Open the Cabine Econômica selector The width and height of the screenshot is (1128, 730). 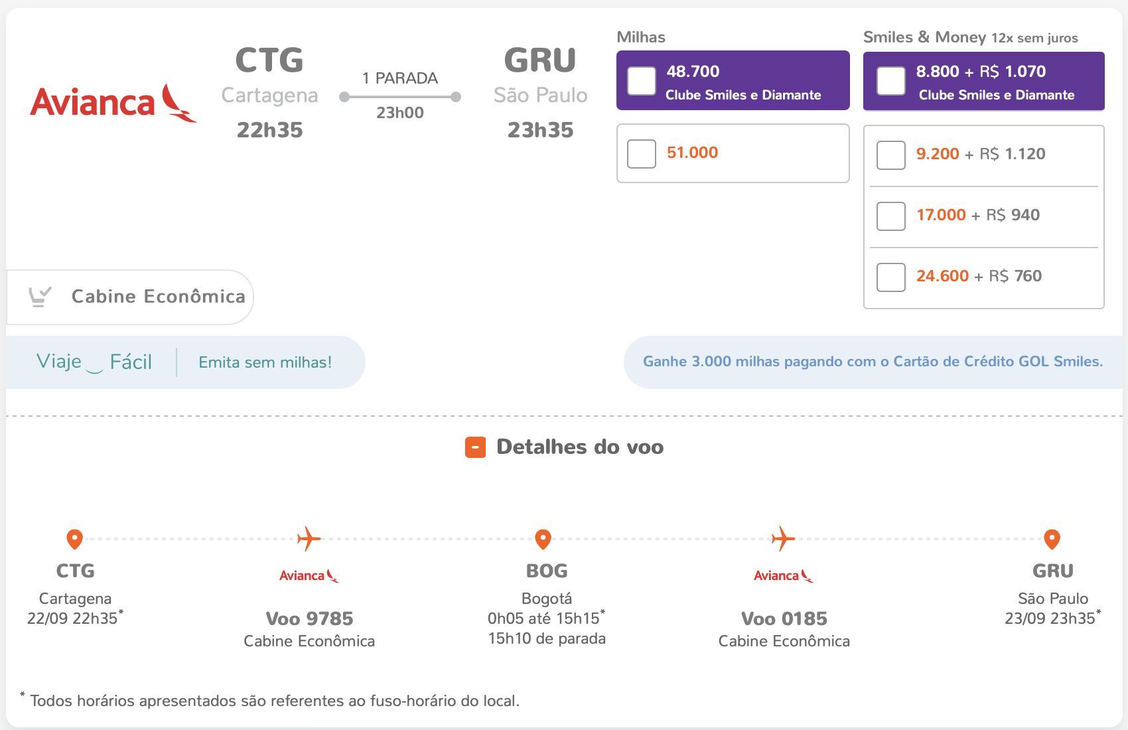click(x=130, y=297)
